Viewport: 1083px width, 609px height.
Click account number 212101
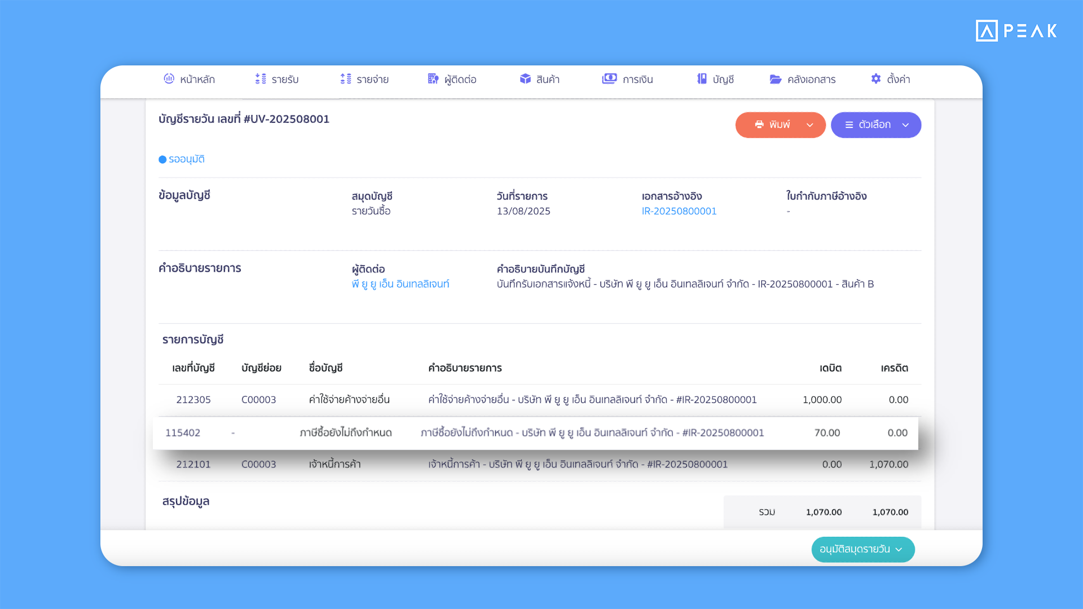coord(193,465)
